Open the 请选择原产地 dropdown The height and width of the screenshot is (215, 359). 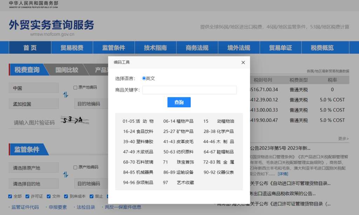(34, 168)
